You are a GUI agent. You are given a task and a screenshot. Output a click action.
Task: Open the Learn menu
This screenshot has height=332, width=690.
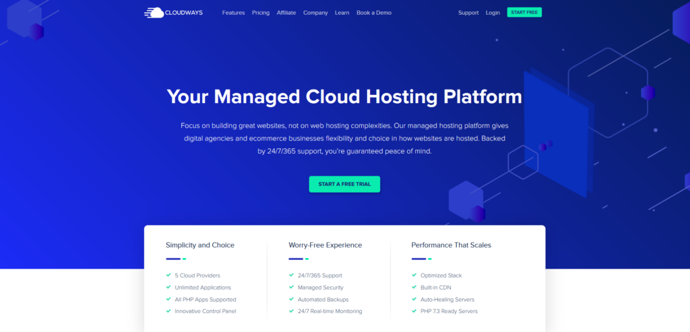pos(342,13)
